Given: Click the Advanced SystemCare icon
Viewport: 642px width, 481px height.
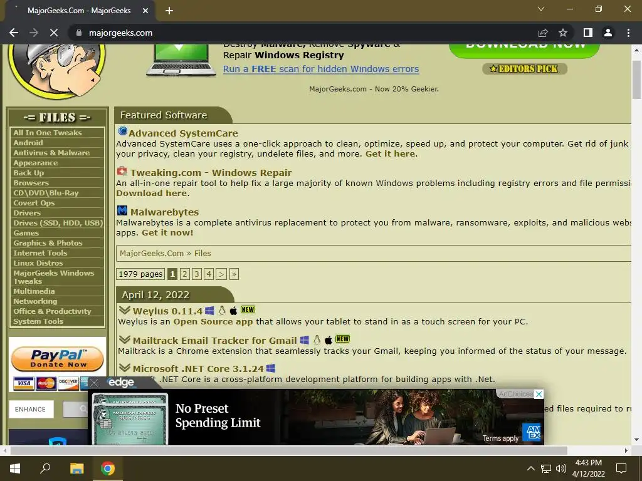Looking at the screenshot, I should point(122,132).
